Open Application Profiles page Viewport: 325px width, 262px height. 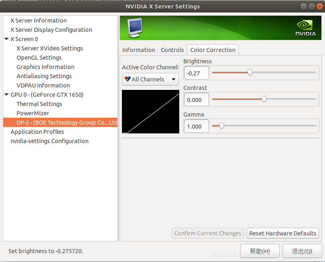[x=37, y=132]
